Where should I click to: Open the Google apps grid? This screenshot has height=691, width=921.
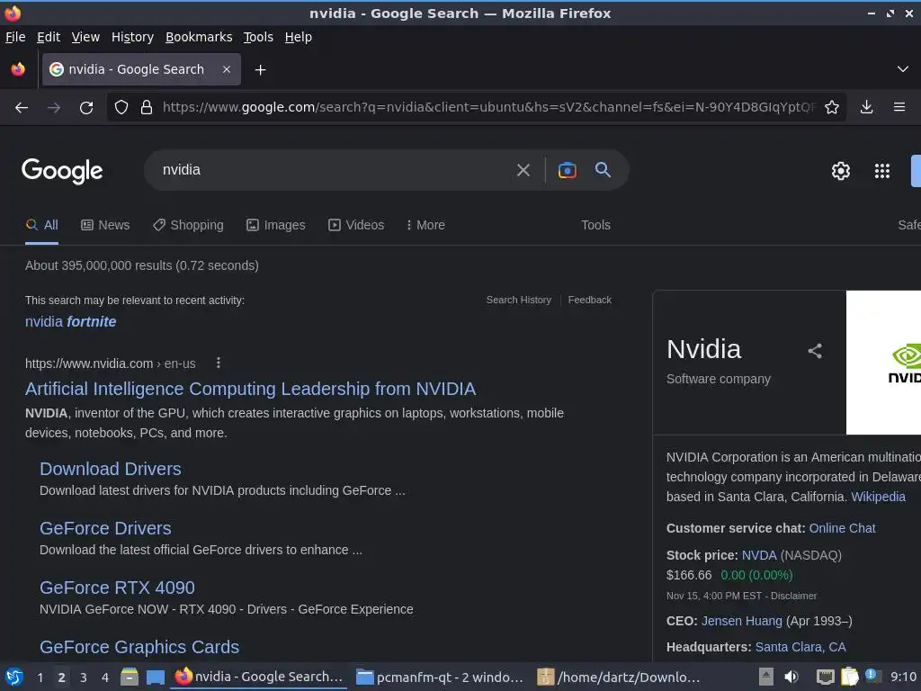882,171
